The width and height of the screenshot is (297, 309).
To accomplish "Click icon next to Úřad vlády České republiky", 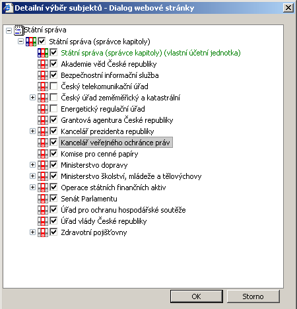I will (43, 221).
